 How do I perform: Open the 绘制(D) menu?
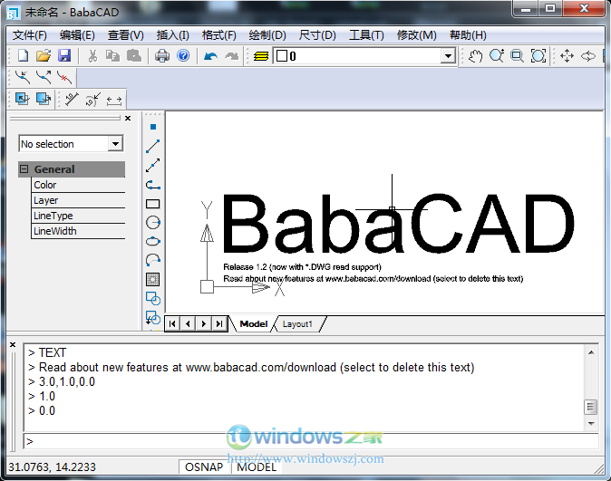click(267, 35)
